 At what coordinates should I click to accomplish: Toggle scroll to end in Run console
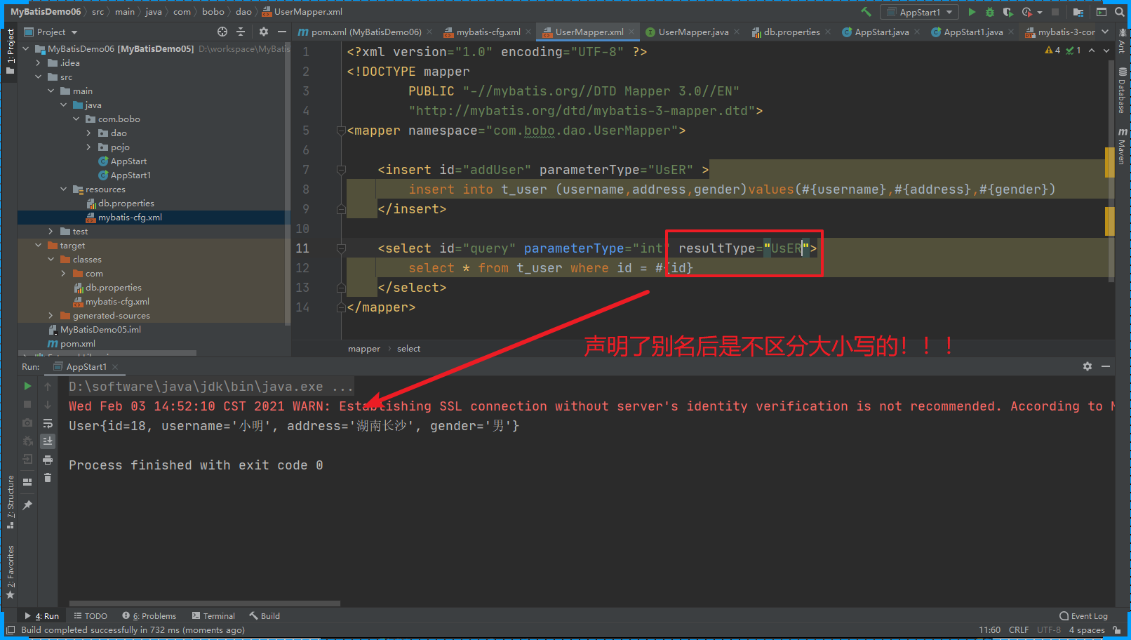point(48,441)
